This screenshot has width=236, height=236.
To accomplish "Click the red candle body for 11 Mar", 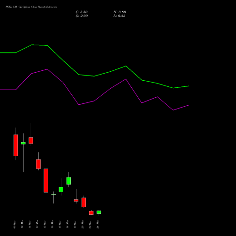I will point(31,141).
